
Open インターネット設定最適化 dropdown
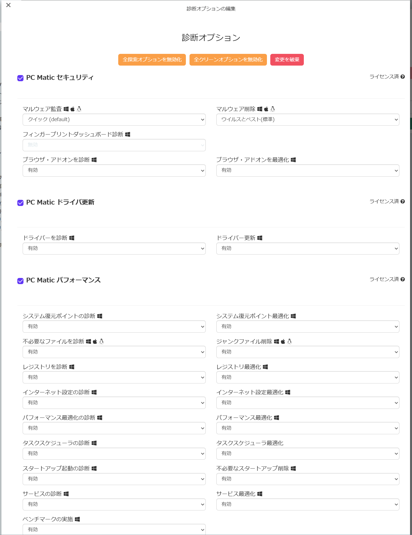[308, 403]
